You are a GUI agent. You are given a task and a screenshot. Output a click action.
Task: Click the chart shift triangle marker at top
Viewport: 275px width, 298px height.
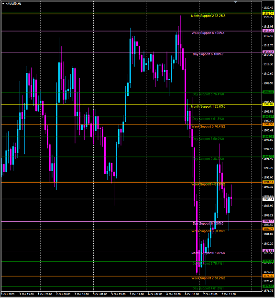[236, 2]
